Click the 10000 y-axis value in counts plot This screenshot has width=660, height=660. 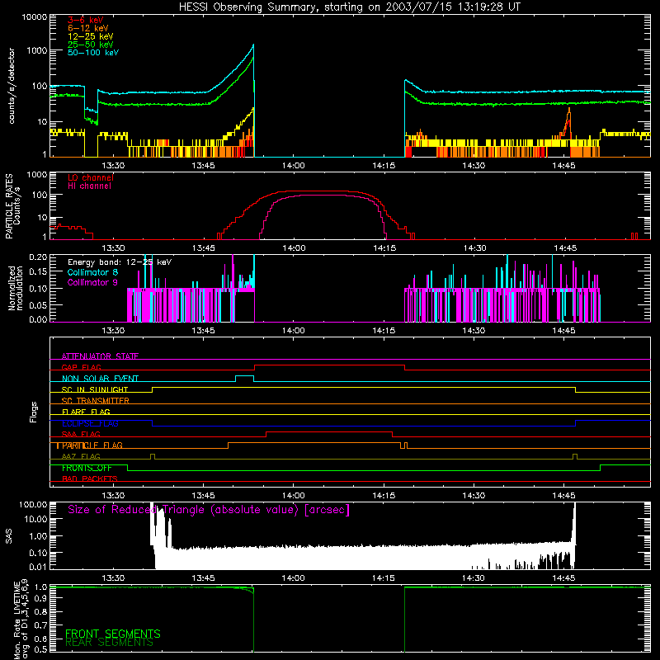(35, 17)
